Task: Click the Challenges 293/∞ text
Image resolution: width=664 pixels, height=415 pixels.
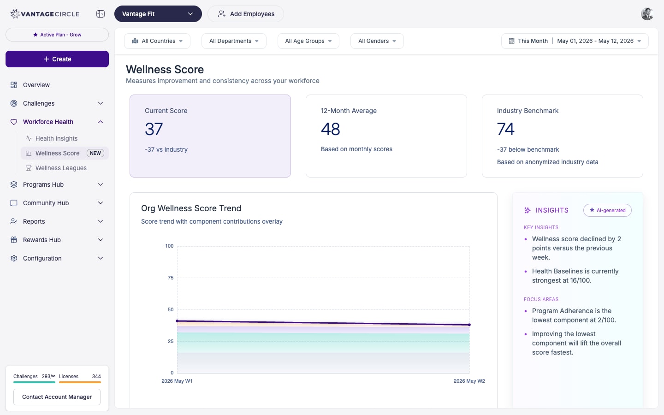Action: pyautogui.click(x=34, y=376)
